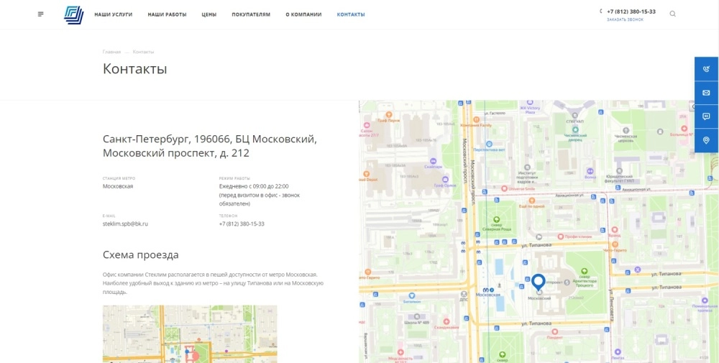This screenshot has height=363, width=719.
Task: Click the envelope message side widget icon
Action: (706, 93)
